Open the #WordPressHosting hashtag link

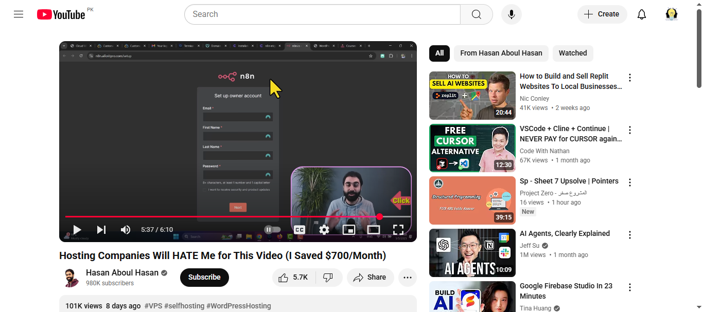pyautogui.click(x=239, y=306)
